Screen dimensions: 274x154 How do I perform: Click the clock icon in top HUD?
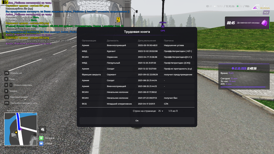[x=215, y=6]
